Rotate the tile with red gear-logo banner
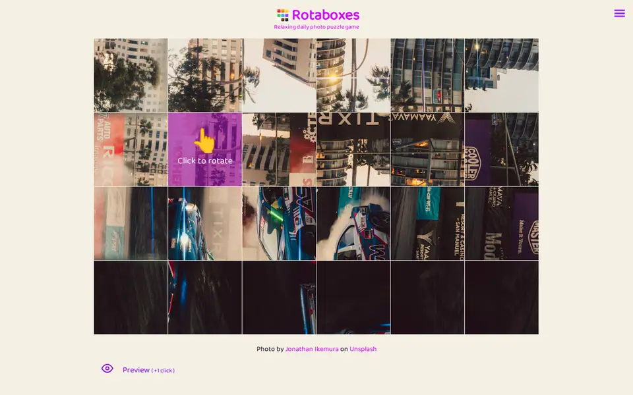This screenshot has width=633, height=395. tap(279, 149)
